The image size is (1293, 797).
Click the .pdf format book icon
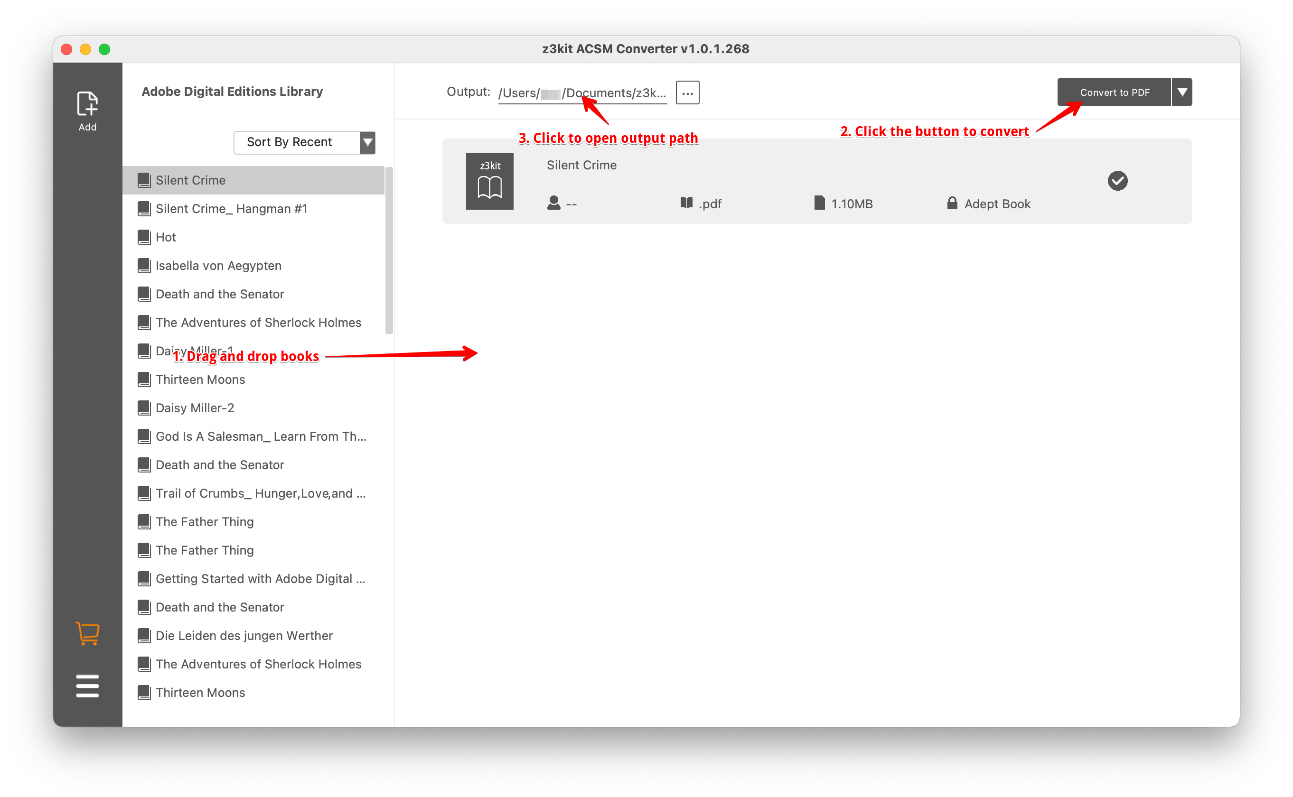click(686, 204)
